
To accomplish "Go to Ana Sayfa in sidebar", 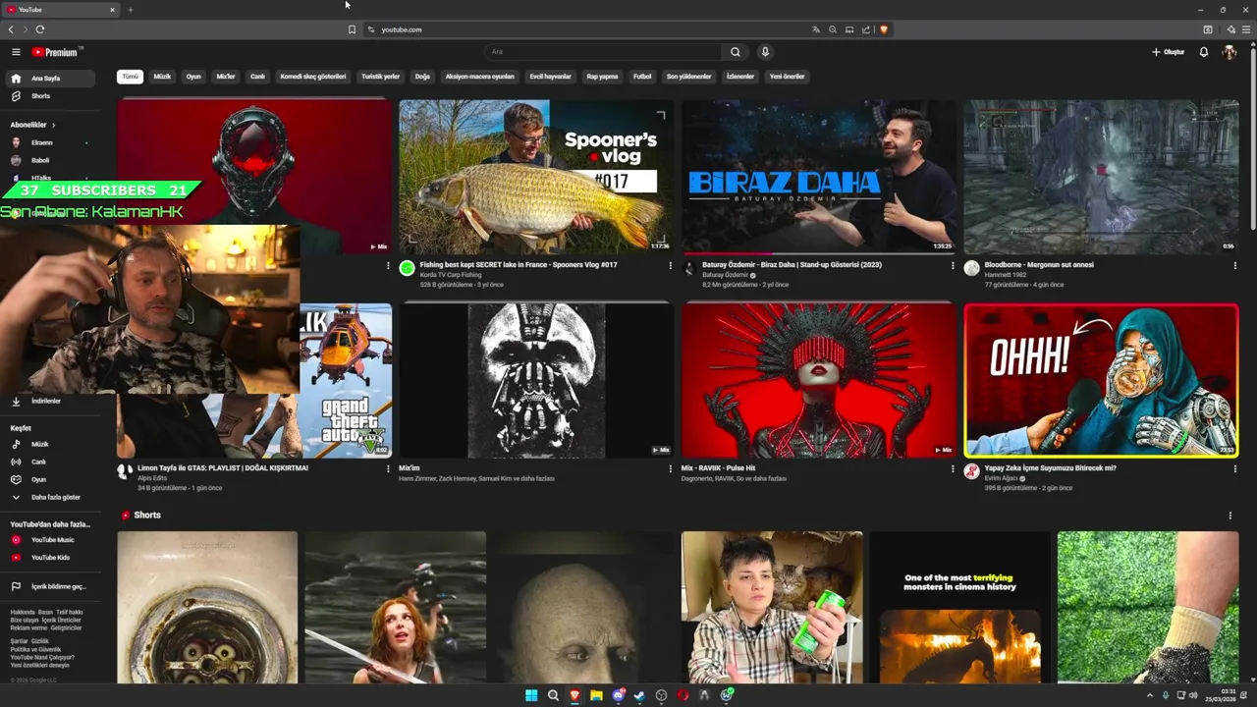I will pyautogui.click(x=52, y=79).
